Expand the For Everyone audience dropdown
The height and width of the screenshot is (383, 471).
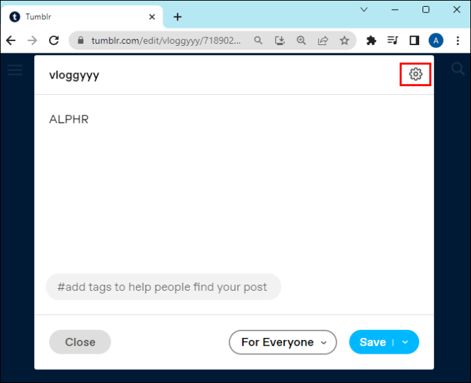tap(283, 342)
